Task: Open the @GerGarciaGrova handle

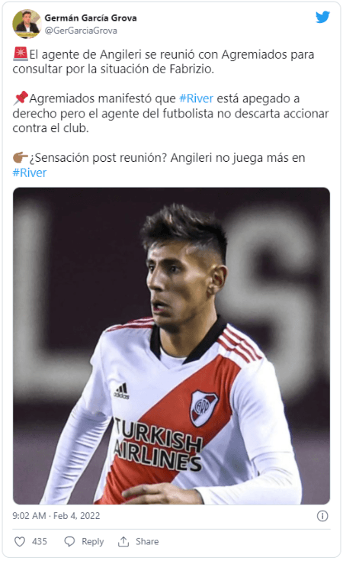Action: pos(81,31)
